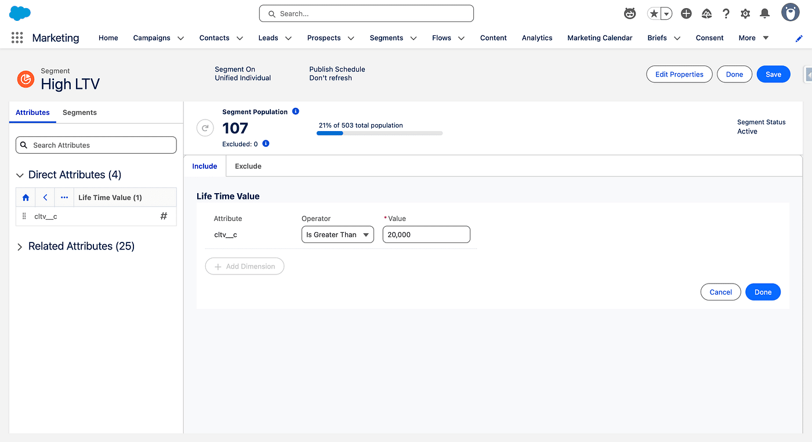Expand the Related Attributes section
The height and width of the screenshot is (442, 812).
[x=20, y=247]
